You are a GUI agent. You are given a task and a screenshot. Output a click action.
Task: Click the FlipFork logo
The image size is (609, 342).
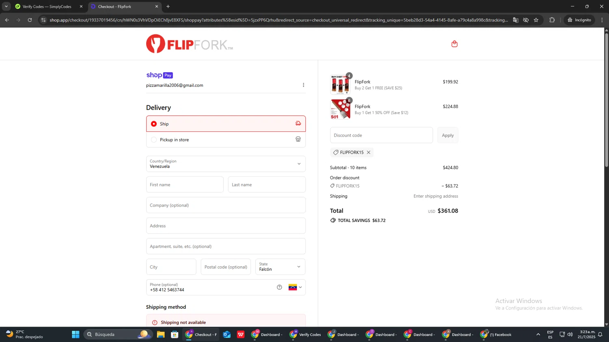(190, 44)
